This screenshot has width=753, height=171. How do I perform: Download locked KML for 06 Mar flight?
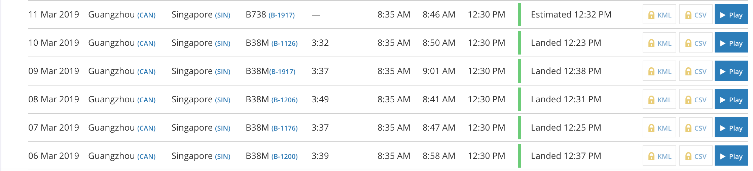659,156
